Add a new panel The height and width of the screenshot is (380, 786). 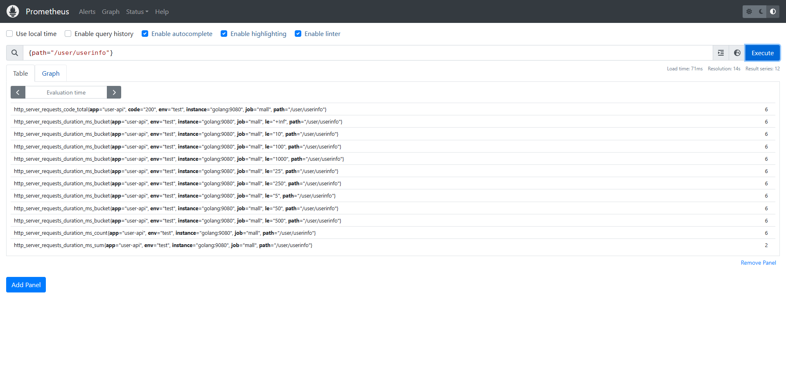[26, 285]
